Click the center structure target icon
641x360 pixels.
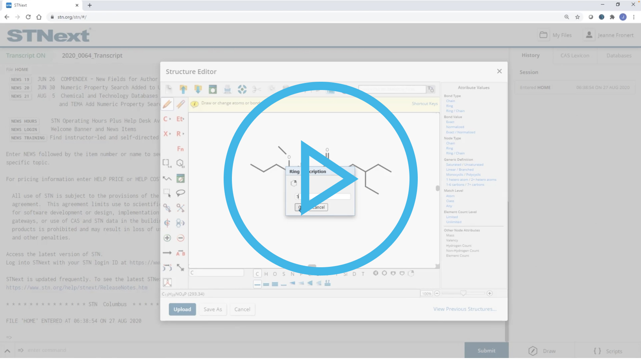(x=242, y=89)
